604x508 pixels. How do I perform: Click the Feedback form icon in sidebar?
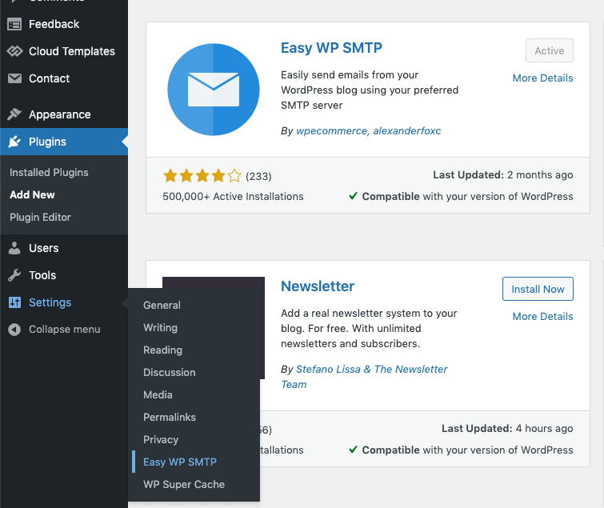coord(14,24)
